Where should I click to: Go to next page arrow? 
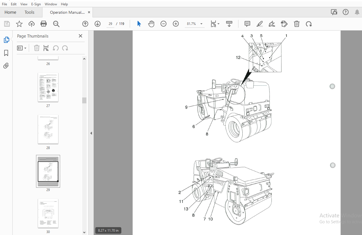[x=98, y=24]
